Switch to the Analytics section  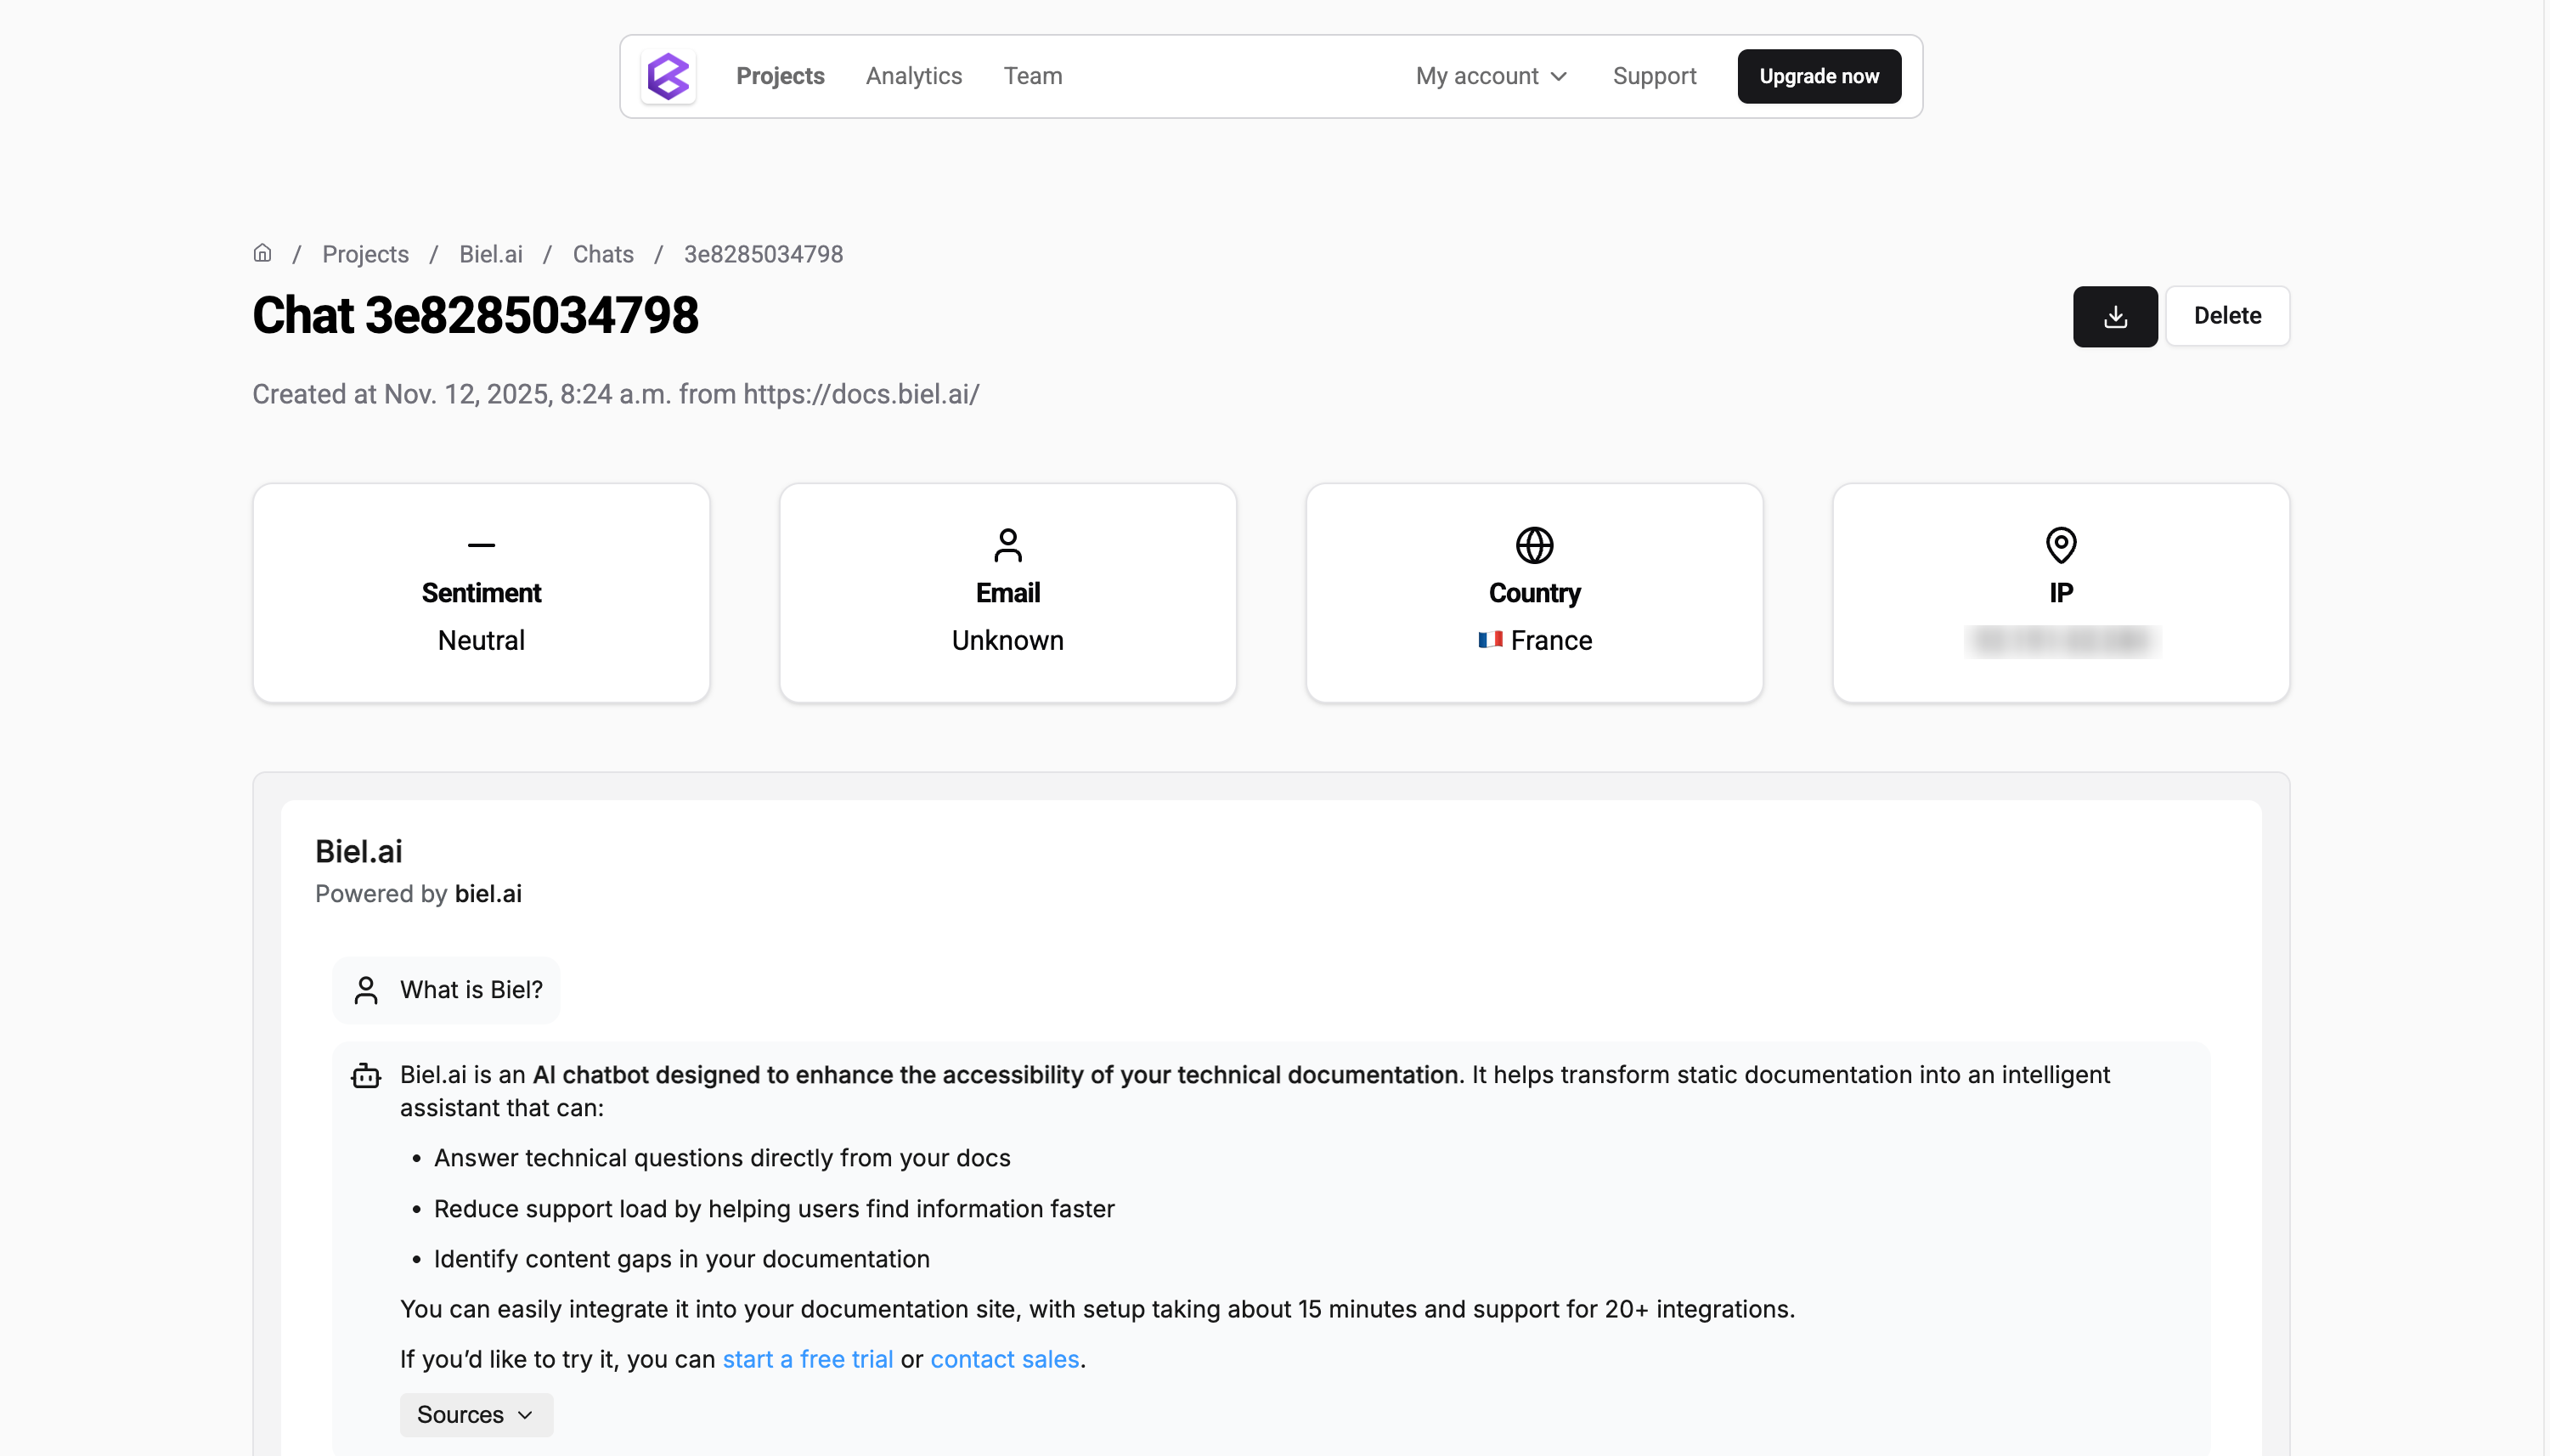pos(913,75)
